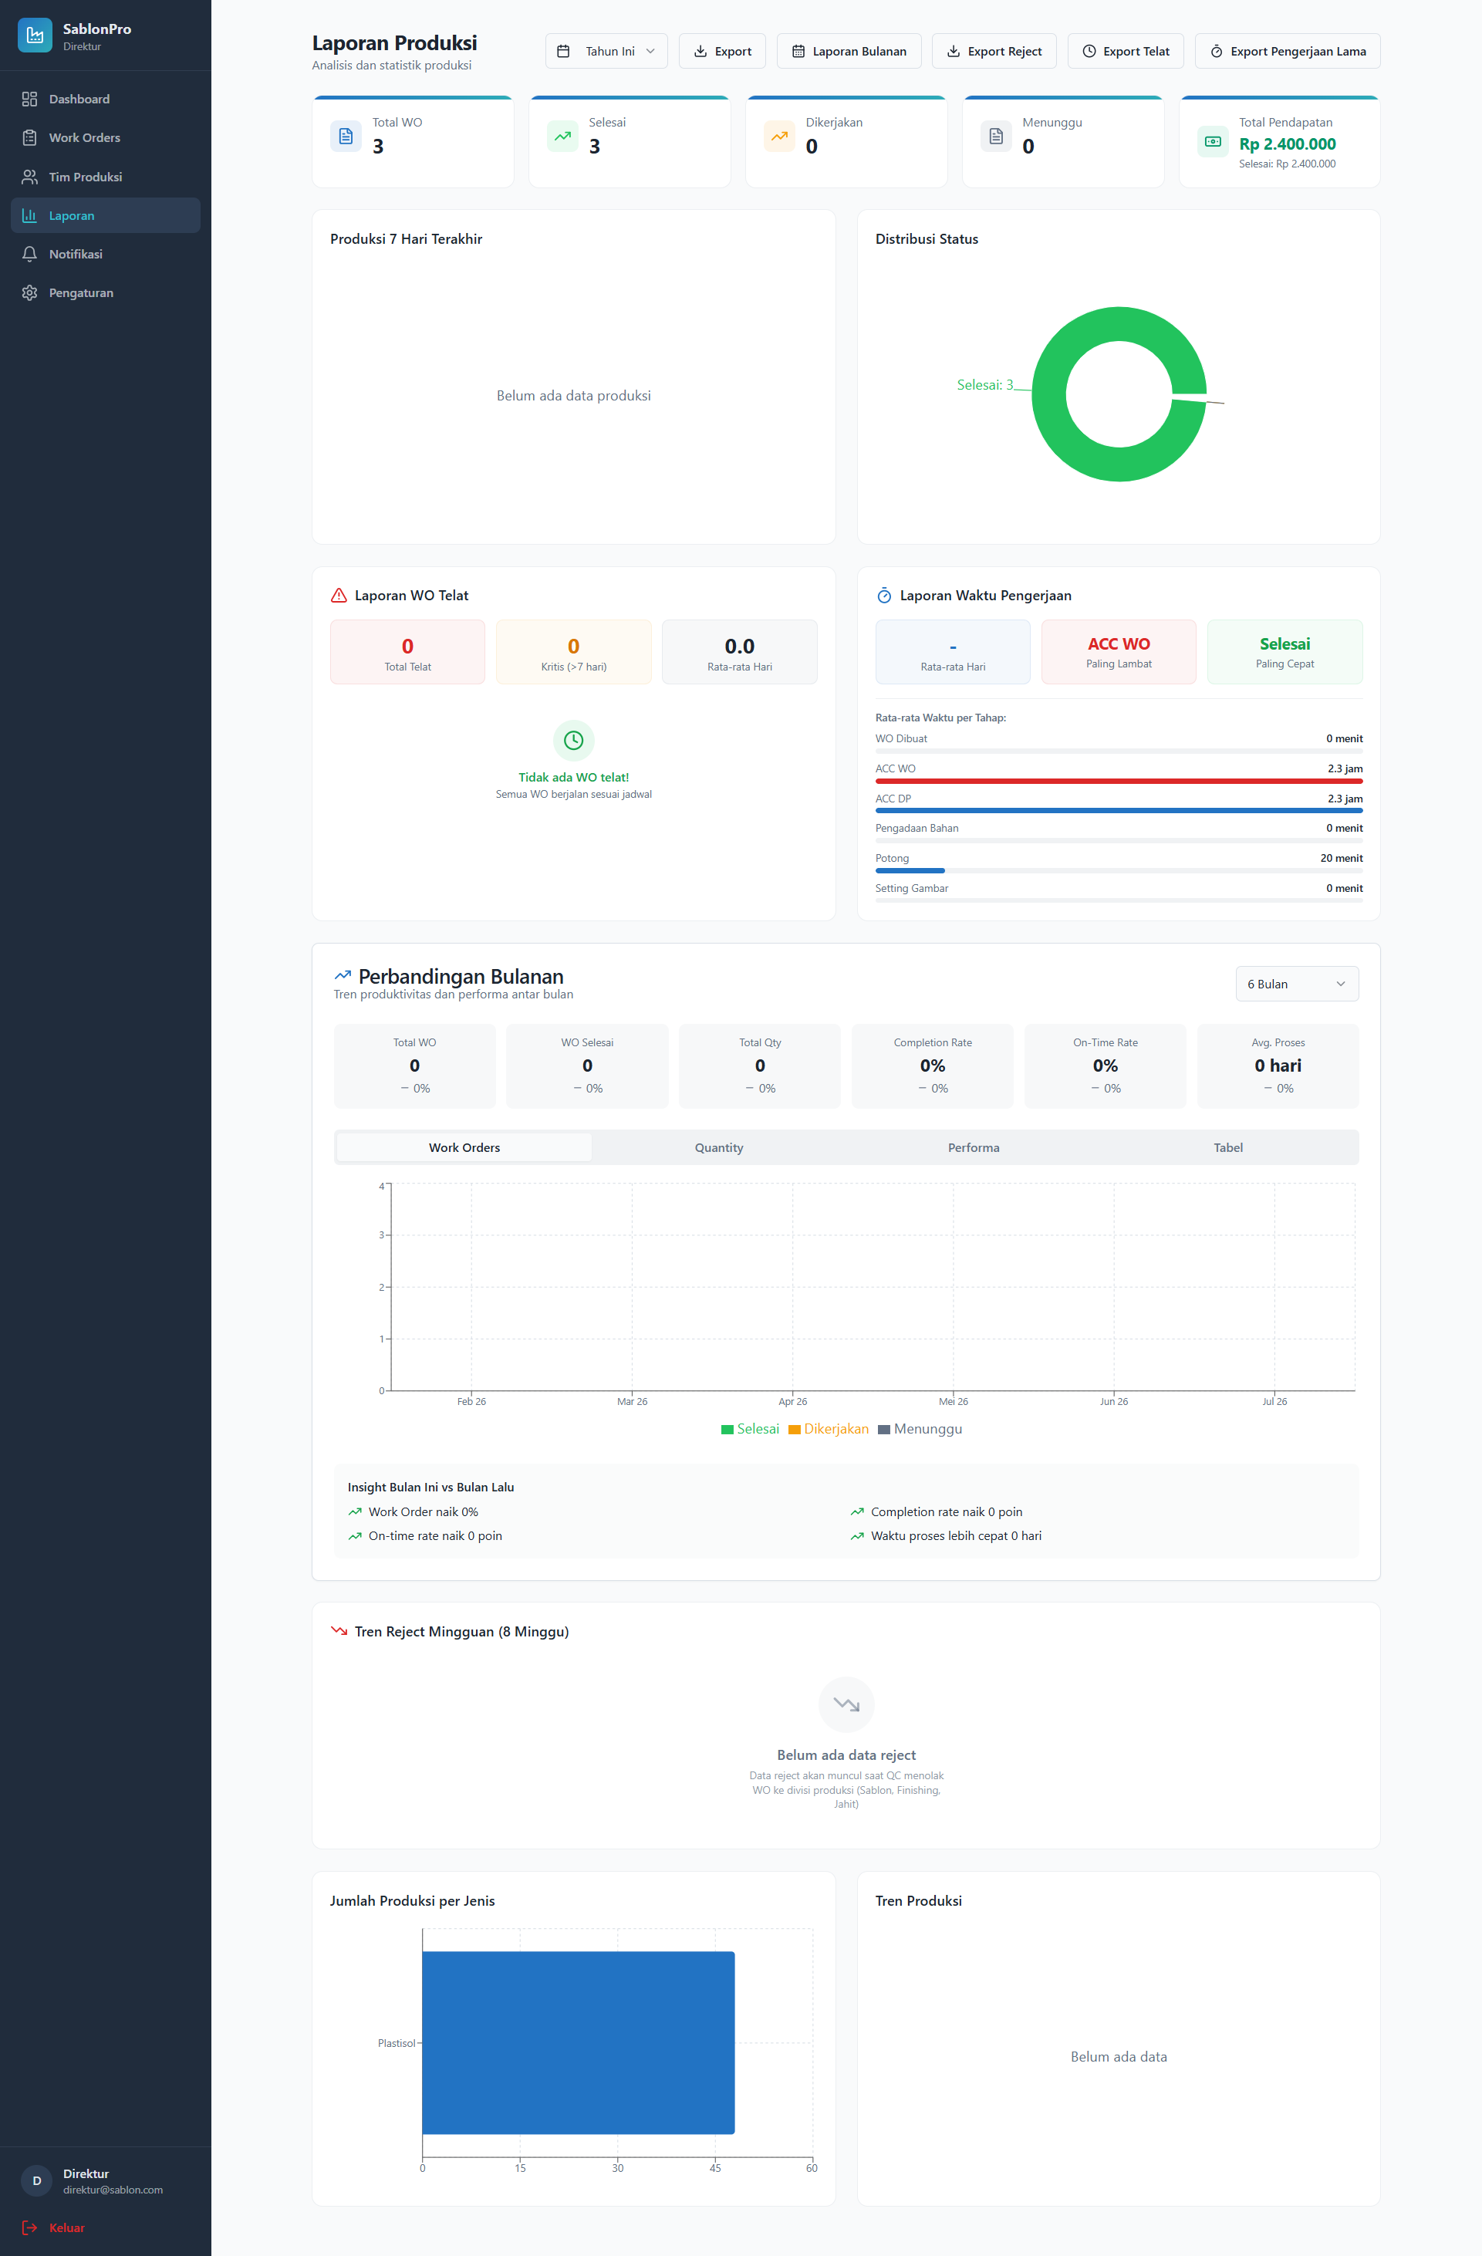Click the Total Telat stat card
This screenshot has height=2256, width=1482.
pos(407,652)
